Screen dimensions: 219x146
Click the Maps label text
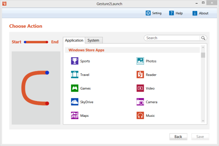[x=84, y=116]
